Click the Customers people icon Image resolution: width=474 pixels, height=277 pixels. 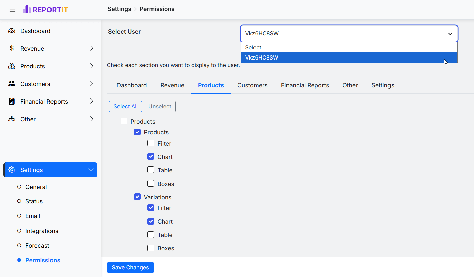12,84
